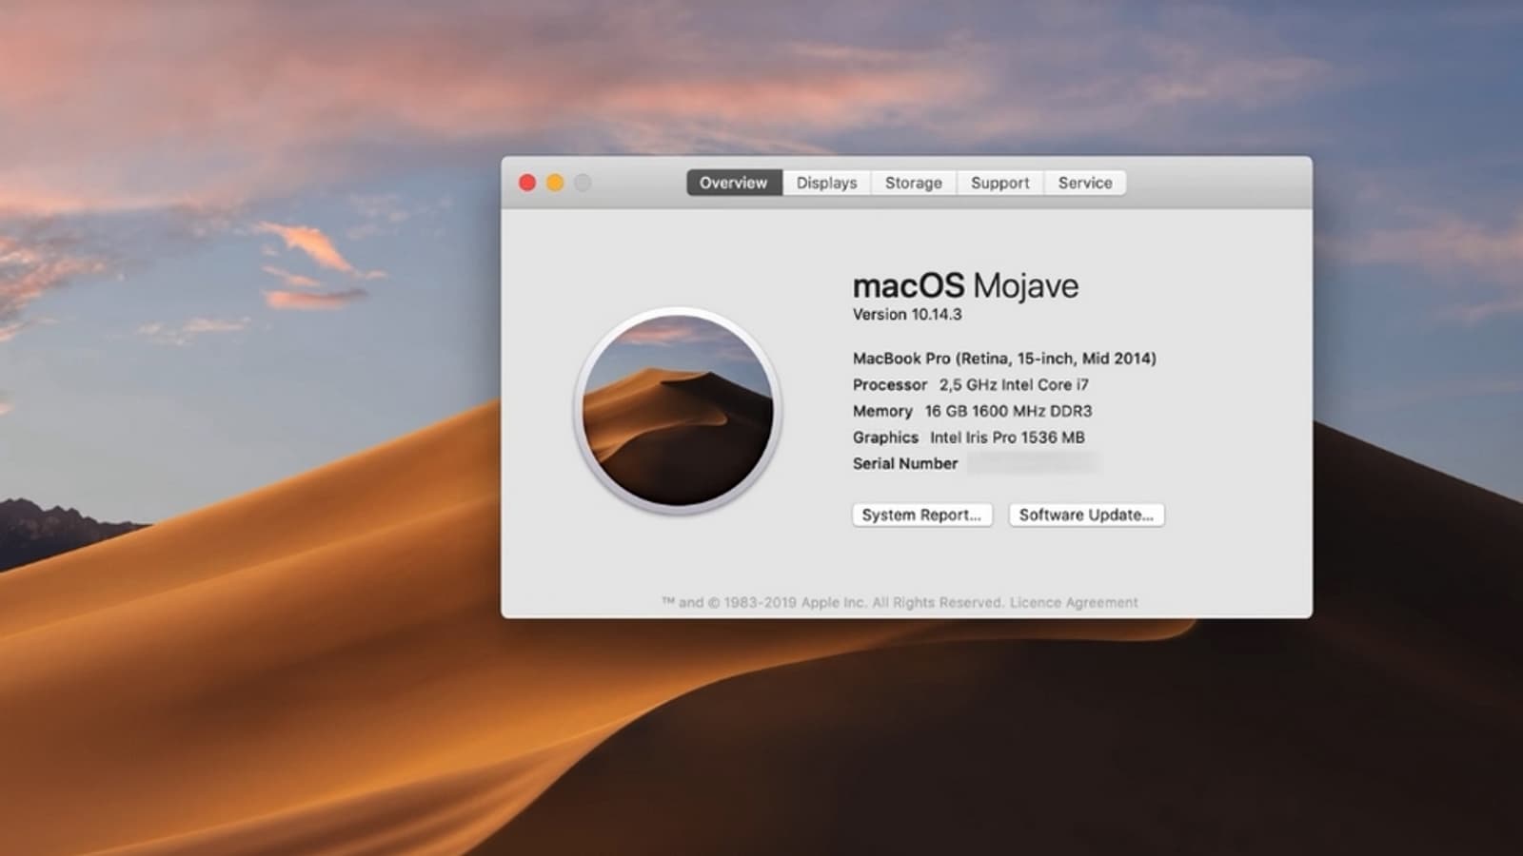Switch to the Displays tab
Image resolution: width=1523 pixels, height=856 pixels.
click(x=826, y=183)
